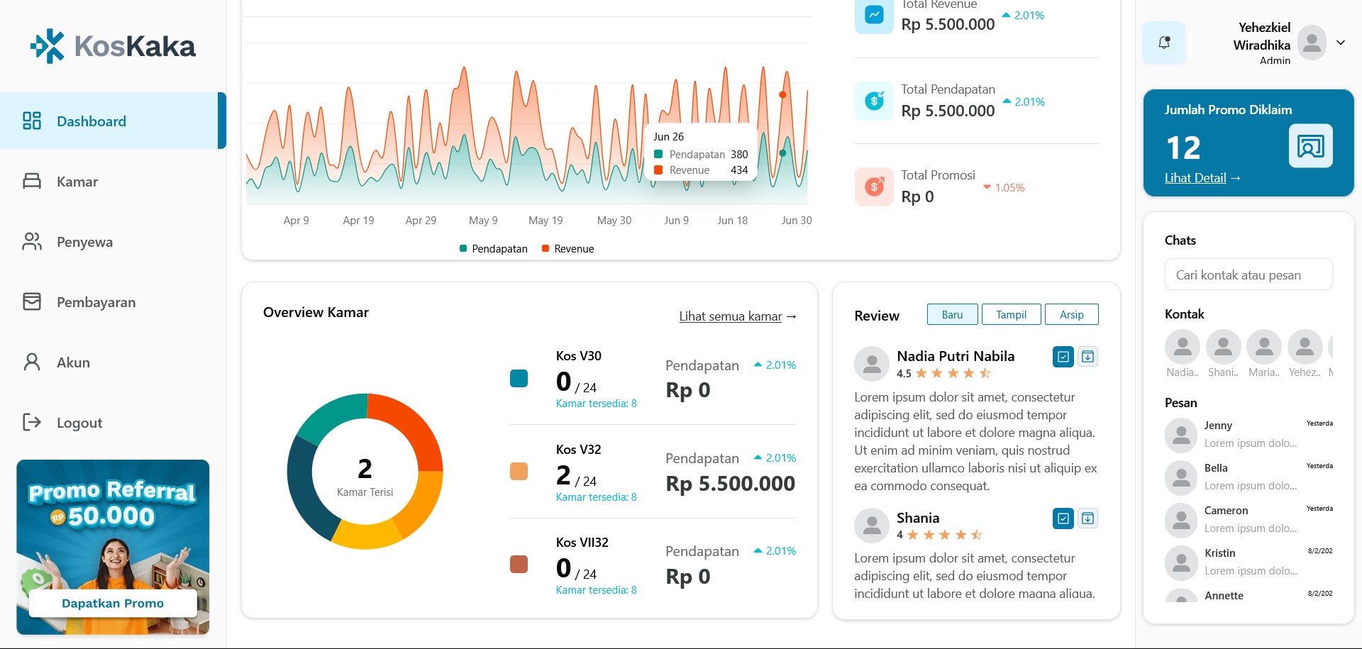Expand the user profile dropdown arrow
This screenshot has width=1362, height=649.
1340,43
